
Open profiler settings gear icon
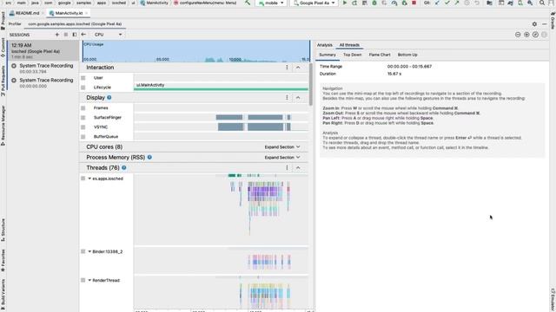(534, 24)
